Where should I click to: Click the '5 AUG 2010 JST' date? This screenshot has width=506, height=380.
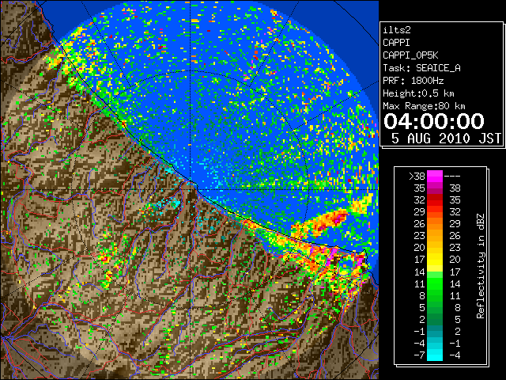(446, 139)
